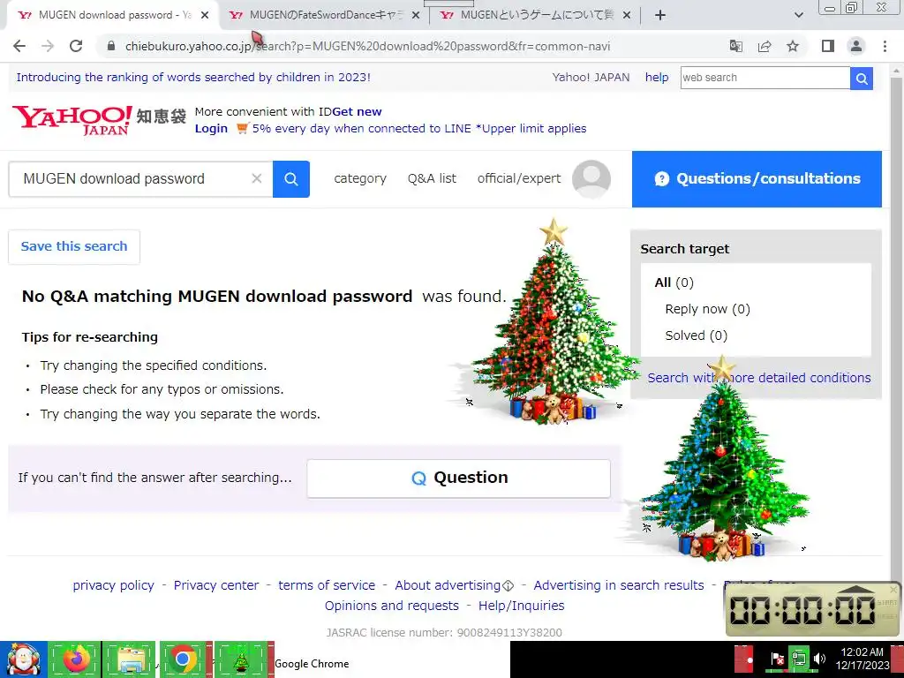Open the Opinions and requests link
The width and height of the screenshot is (904, 678).
point(391,606)
